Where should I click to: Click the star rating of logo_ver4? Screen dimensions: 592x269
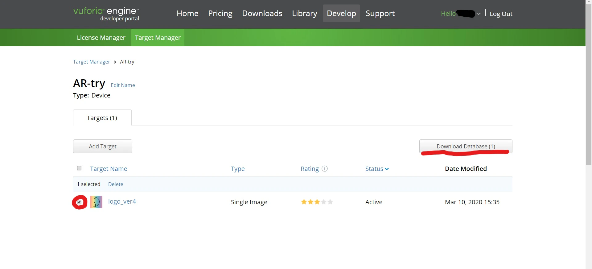pos(317,202)
